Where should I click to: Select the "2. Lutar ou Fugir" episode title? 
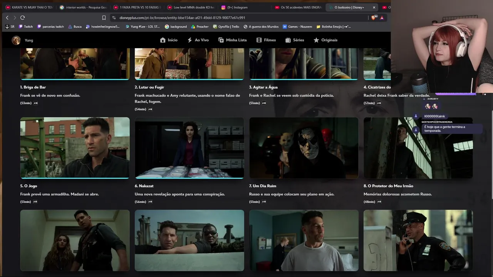[149, 87]
